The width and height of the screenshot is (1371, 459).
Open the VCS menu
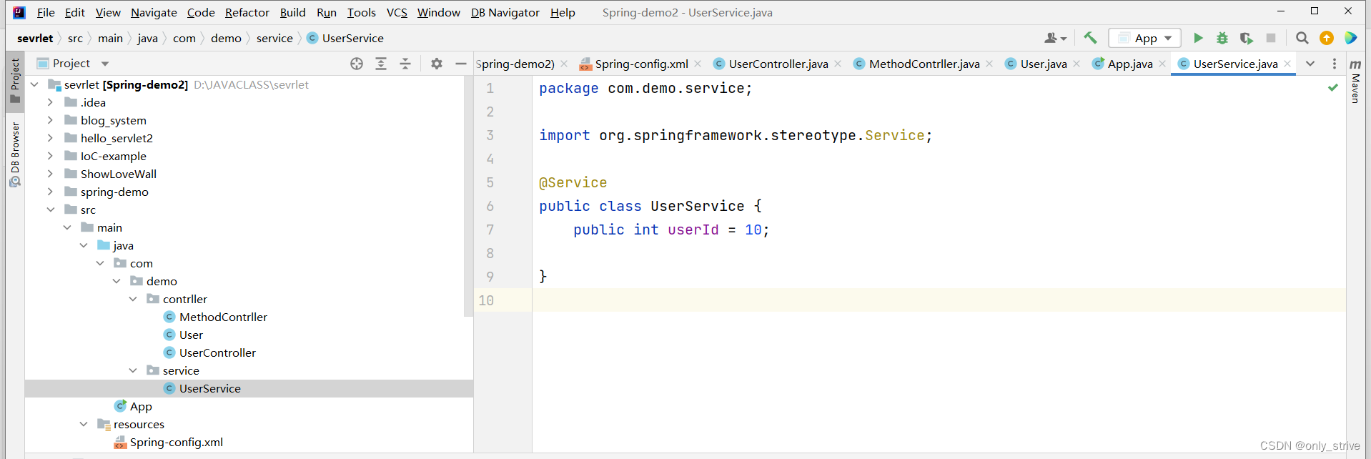point(397,12)
